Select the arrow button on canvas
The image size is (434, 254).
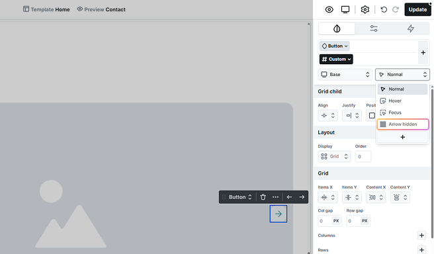tap(279, 214)
